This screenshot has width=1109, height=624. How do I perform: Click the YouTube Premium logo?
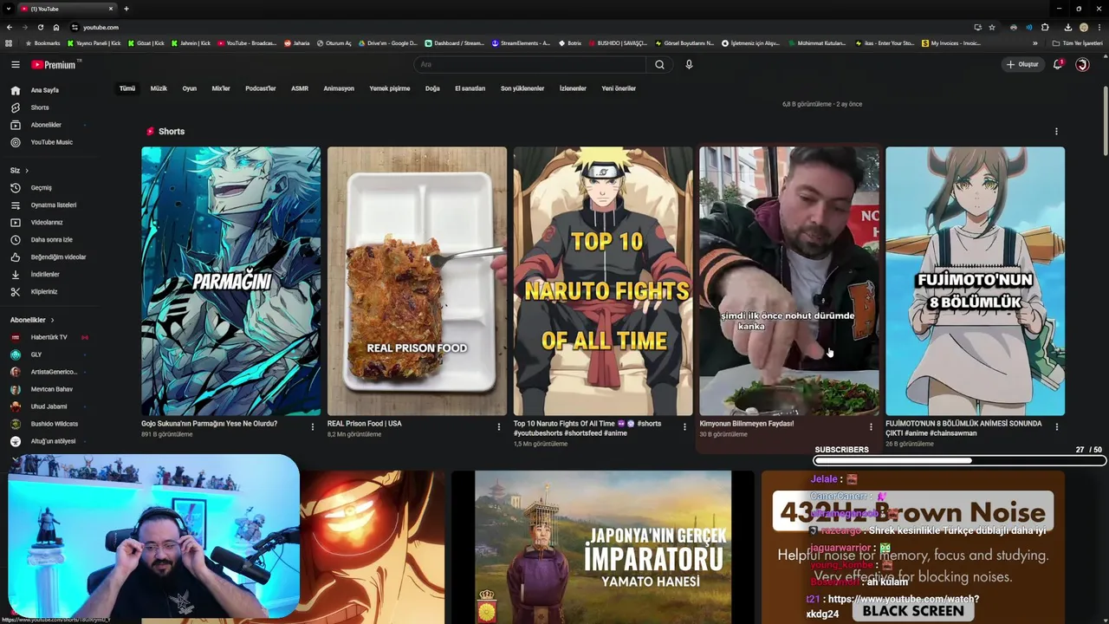(55, 64)
